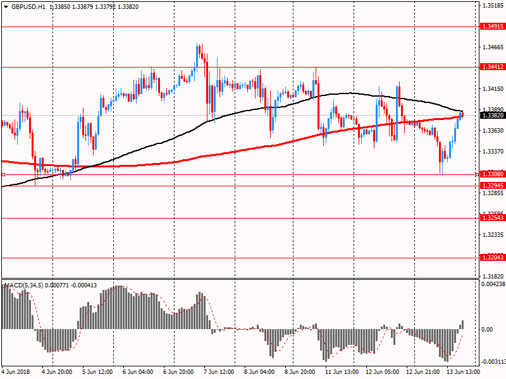Click the 1.32543 red level price label
Image resolution: width=506 pixels, height=379 pixels.
[x=493, y=217]
